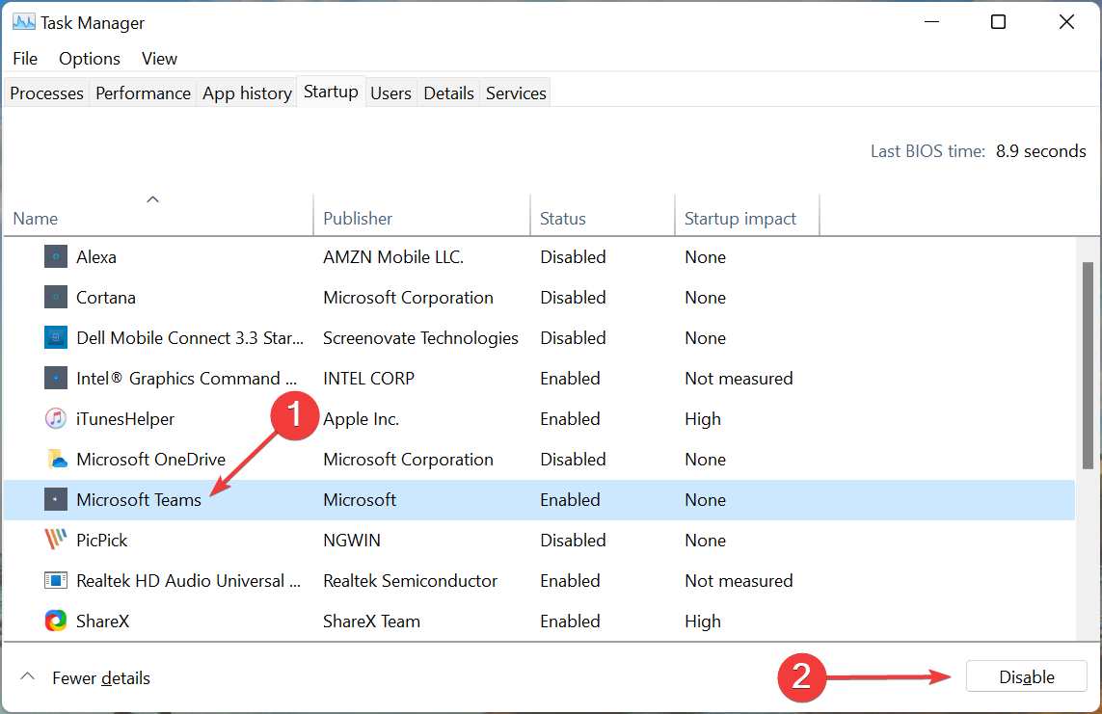The height and width of the screenshot is (714, 1102).
Task: Select the Startup tab
Action: pos(331,92)
